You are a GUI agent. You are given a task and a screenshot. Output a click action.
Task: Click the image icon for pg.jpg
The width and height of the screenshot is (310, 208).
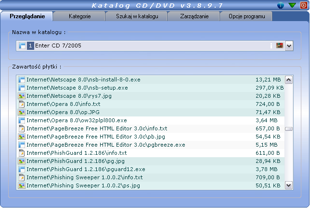21,161
